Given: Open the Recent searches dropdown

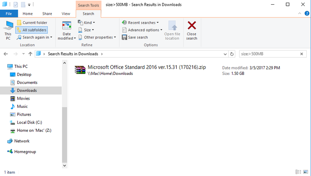Looking at the screenshot, I should (x=140, y=22).
